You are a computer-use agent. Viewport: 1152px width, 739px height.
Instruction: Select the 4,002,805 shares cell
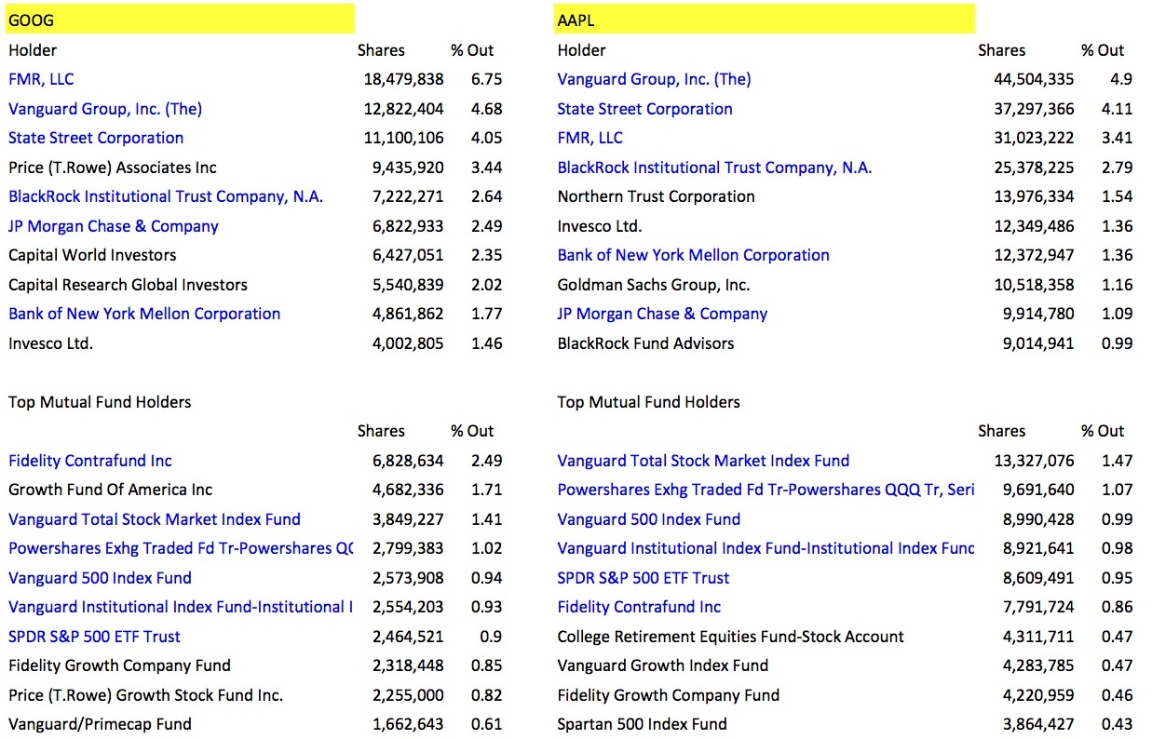point(408,343)
